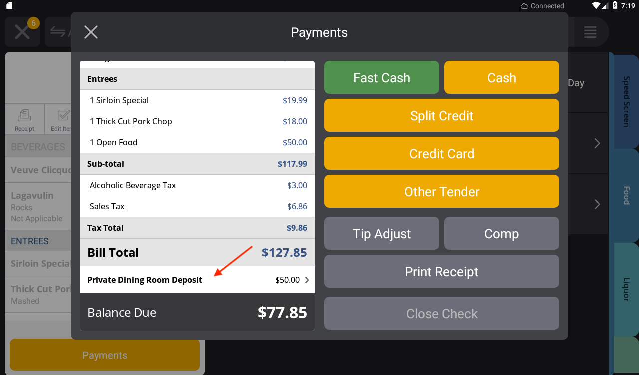Close the Payments dialog with X icon
639x375 pixels.
tap(91, 32)
